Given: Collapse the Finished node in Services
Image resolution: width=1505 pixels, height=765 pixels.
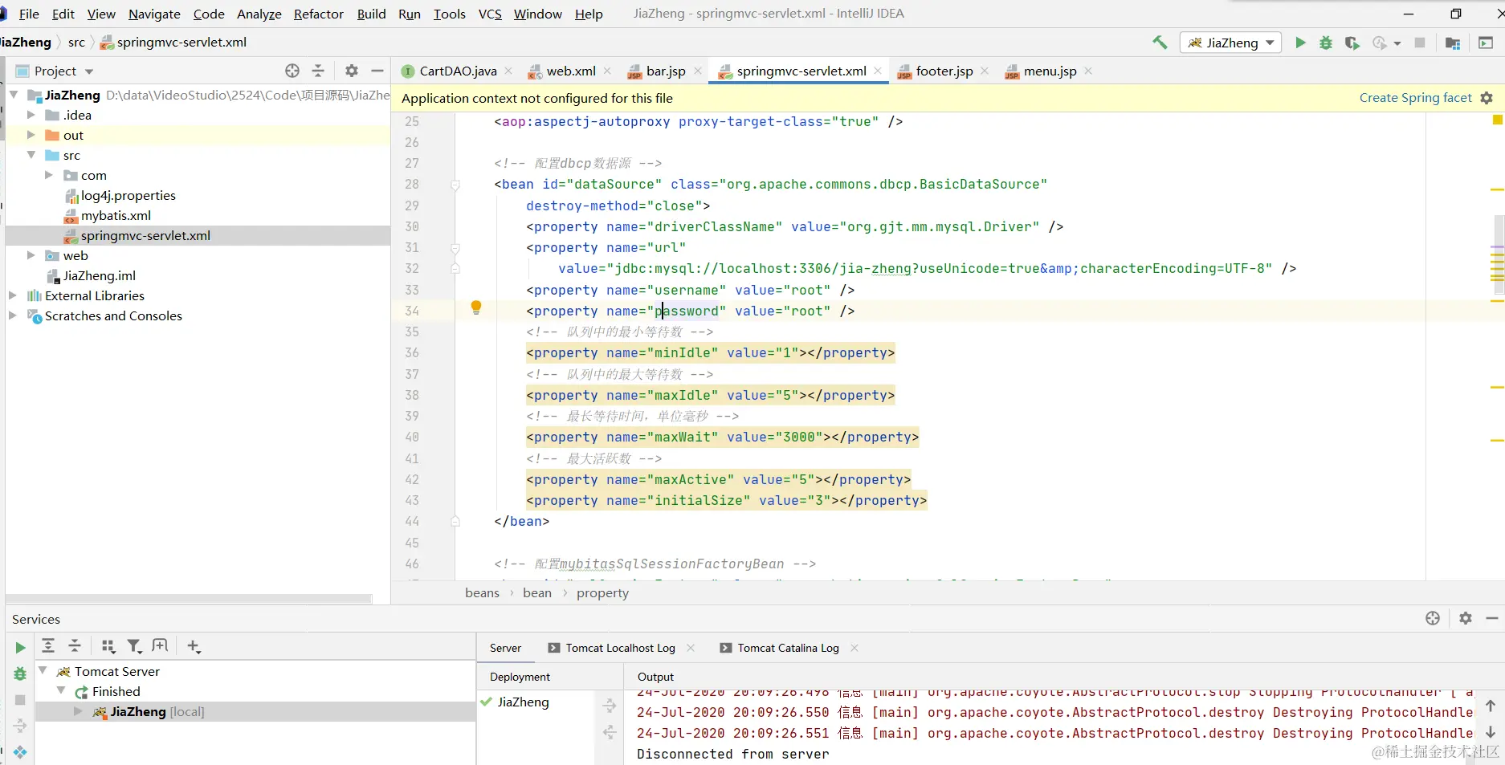Looking at the screenshot, I should click(x=61, y=690).
